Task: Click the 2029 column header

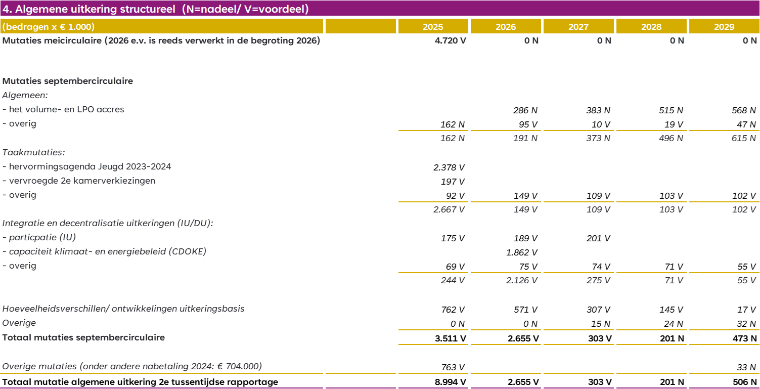Action: tap(724, 27)
